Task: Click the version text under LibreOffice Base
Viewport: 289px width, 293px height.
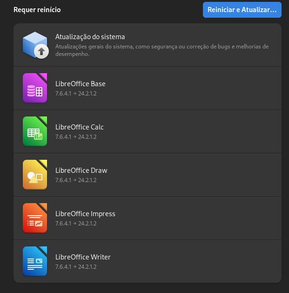Action: click(76, 94)
